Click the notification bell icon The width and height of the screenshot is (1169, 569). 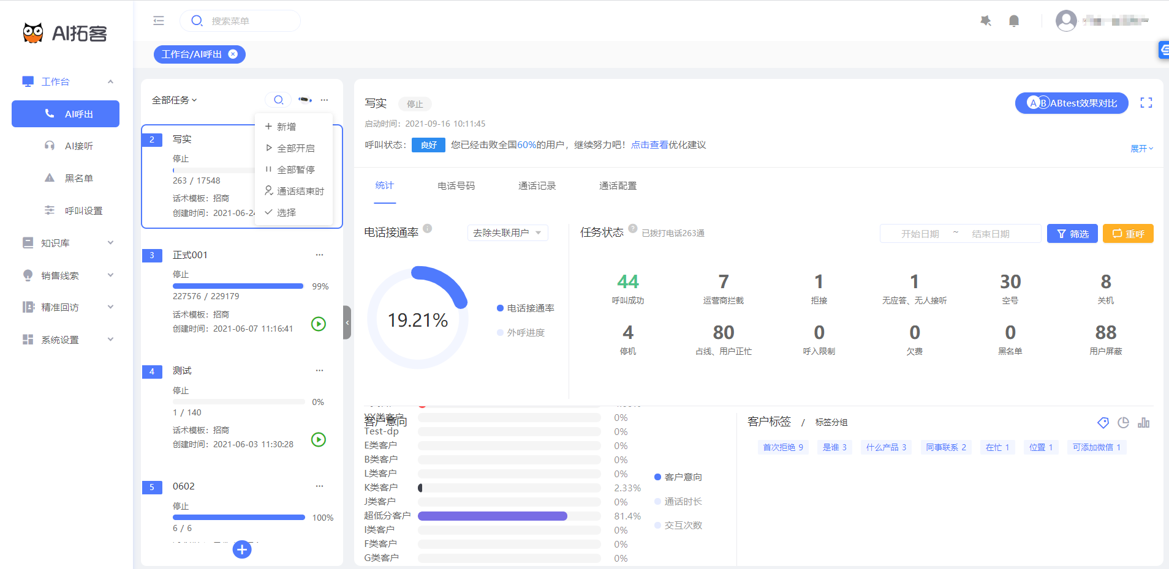1014,21
